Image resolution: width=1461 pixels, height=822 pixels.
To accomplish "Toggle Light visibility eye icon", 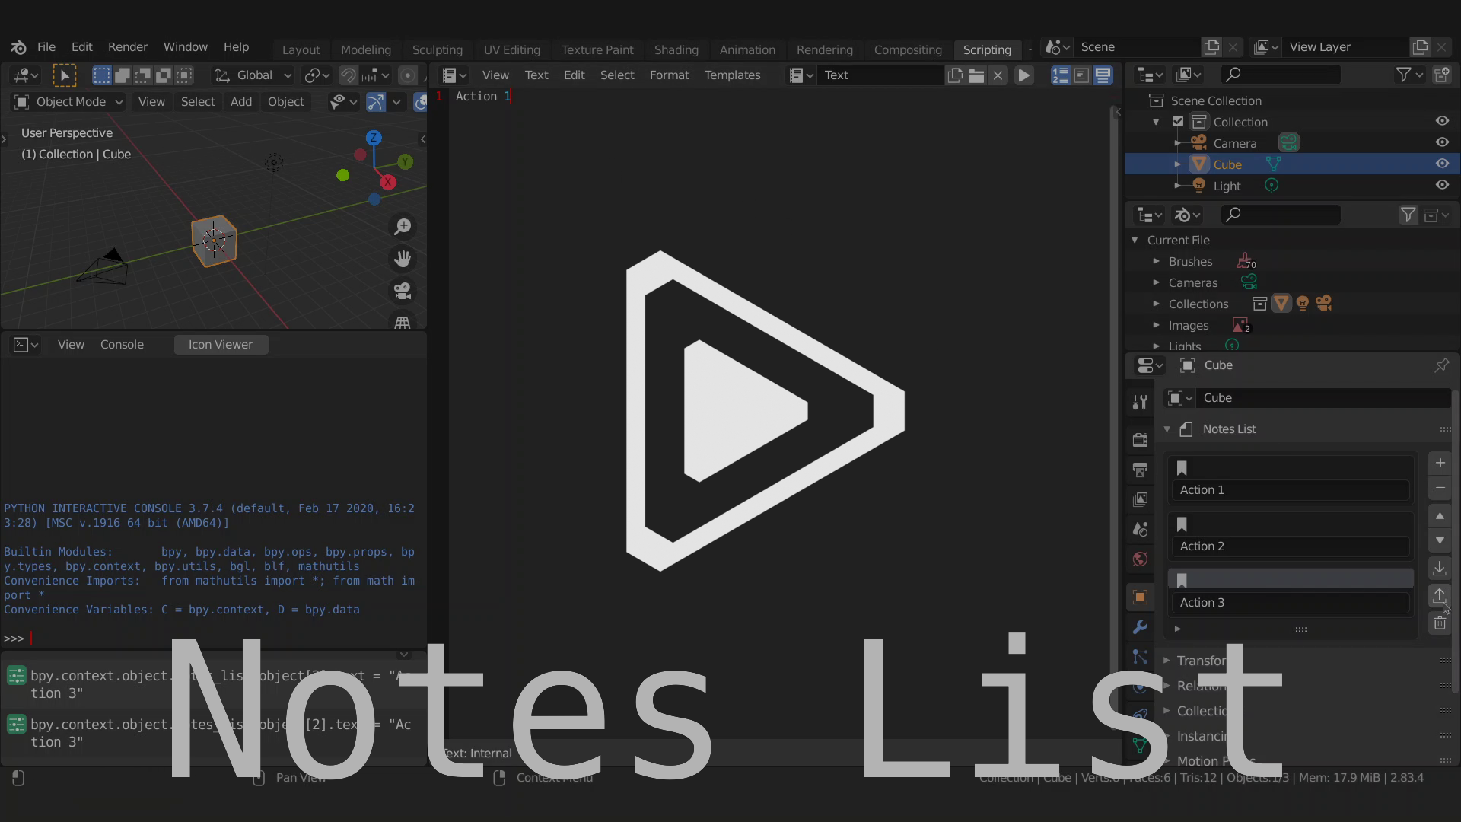I will (1442, 185).
